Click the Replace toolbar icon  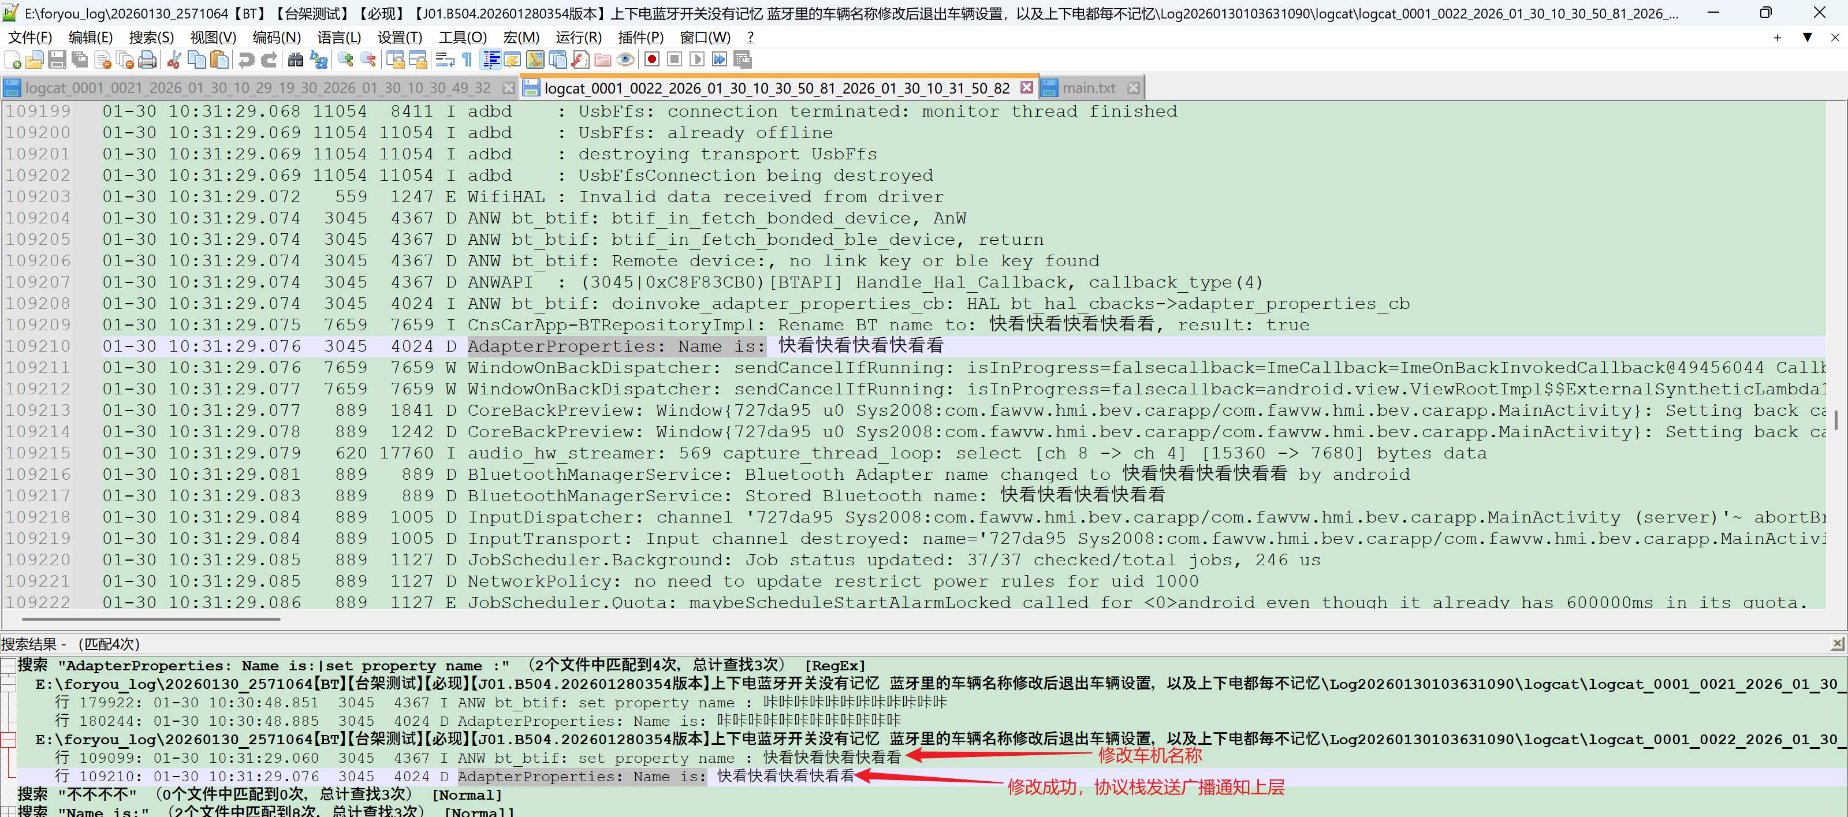point(319,59)
